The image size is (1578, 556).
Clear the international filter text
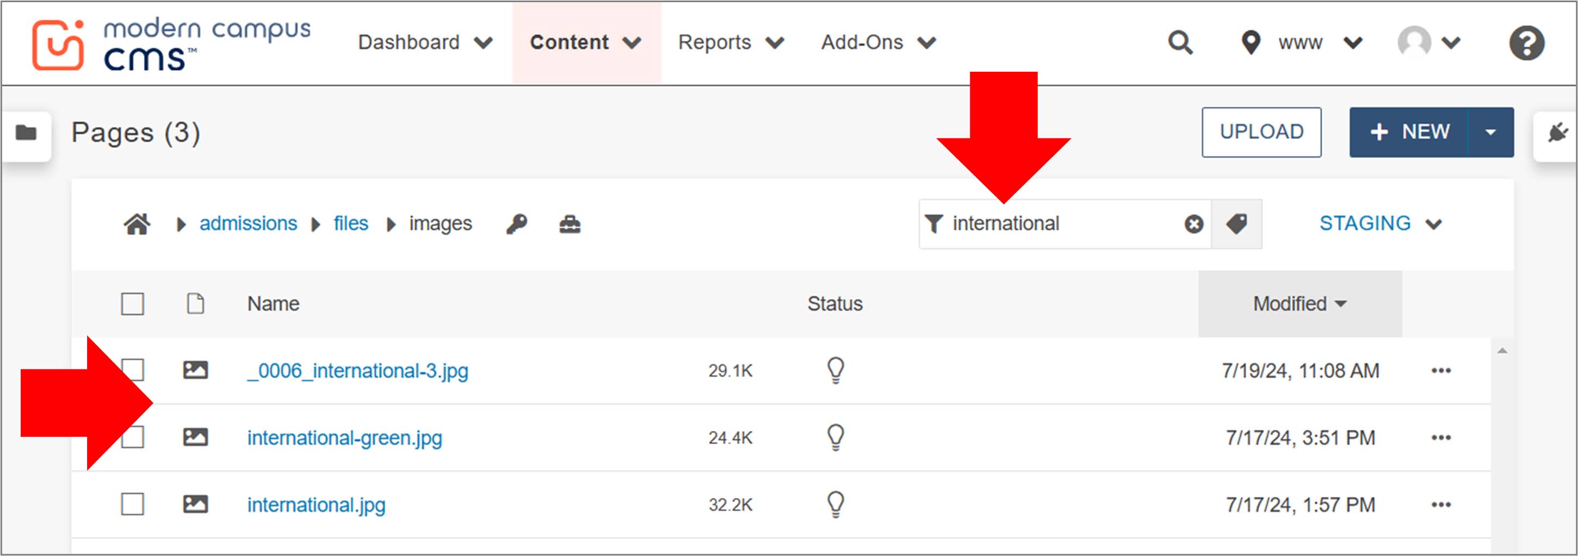pyautogui.click(x=1193, y=224)
